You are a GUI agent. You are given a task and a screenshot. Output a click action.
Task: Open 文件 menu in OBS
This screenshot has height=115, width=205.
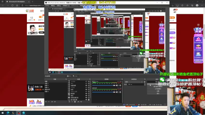click(x=47, y=6)
